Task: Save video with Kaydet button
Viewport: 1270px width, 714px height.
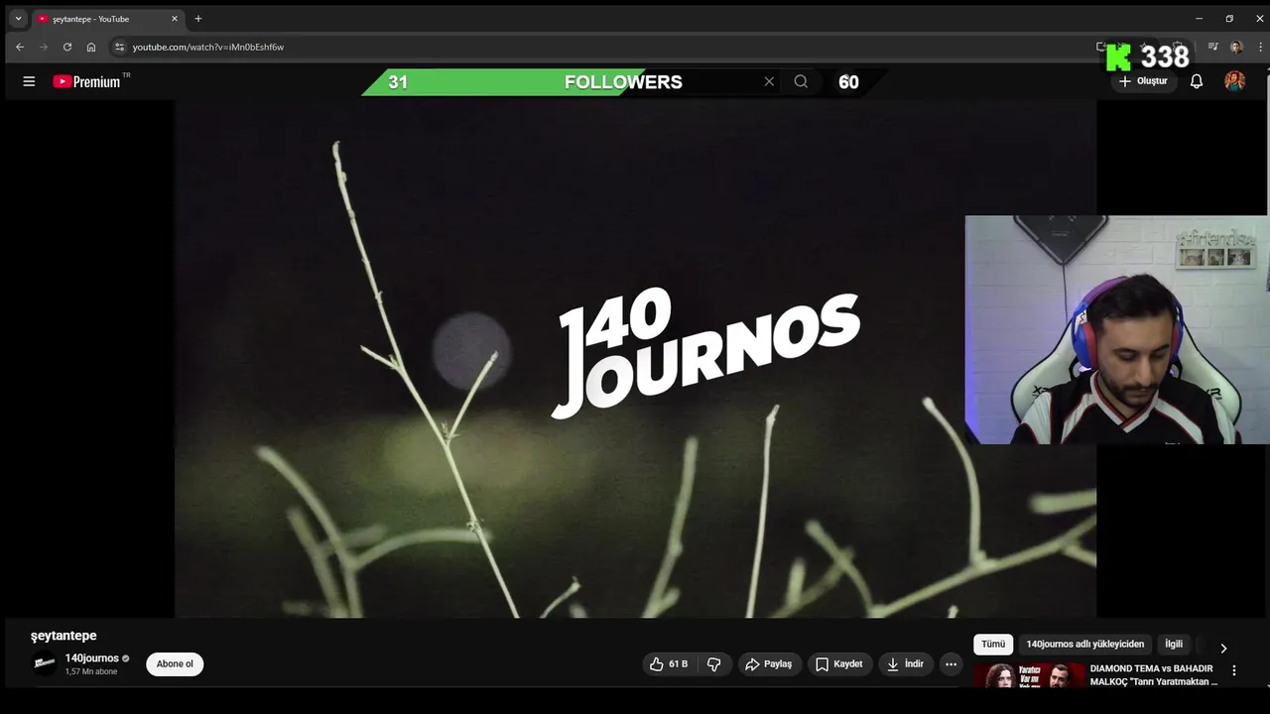Action: pyautogui.click(x=839, y=664)
